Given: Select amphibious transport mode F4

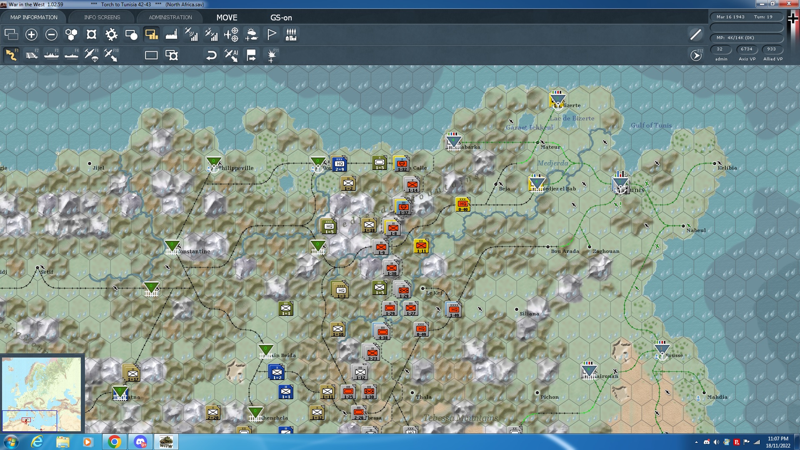Looking at the screenshot, I should [72, 55].
